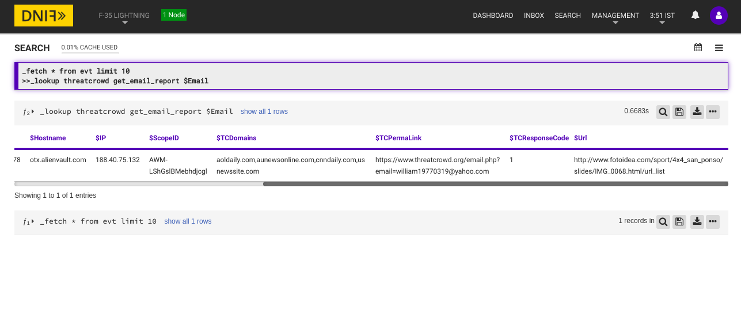Click the save icon in the _fetch row
Image resolution: width=741 pixels, height=326 pixels.
(679, 222)
